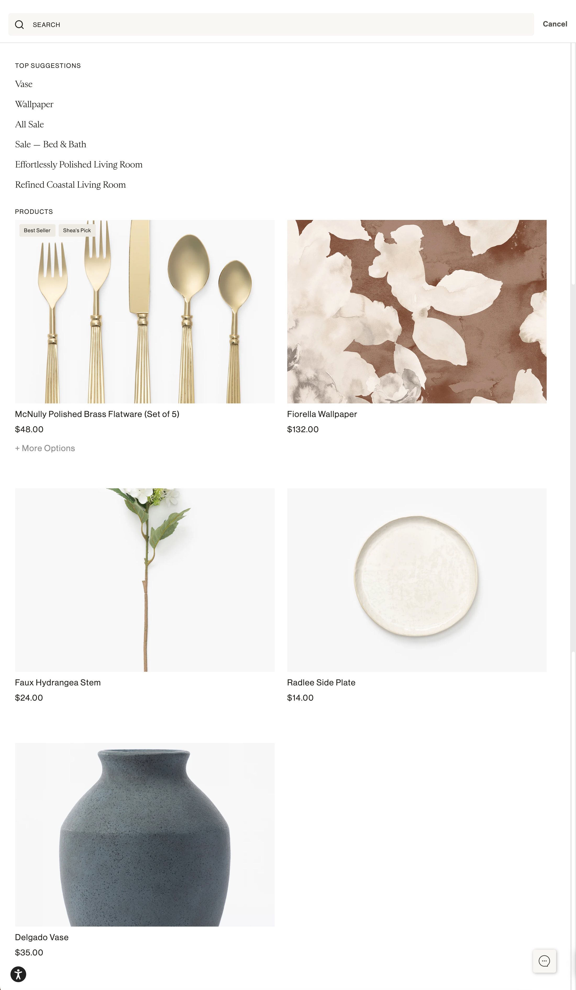Image resolution: width=576 pixels, height=990 pixels.
Task: Click the Best Seller badge on flatware
Action: 37,231
